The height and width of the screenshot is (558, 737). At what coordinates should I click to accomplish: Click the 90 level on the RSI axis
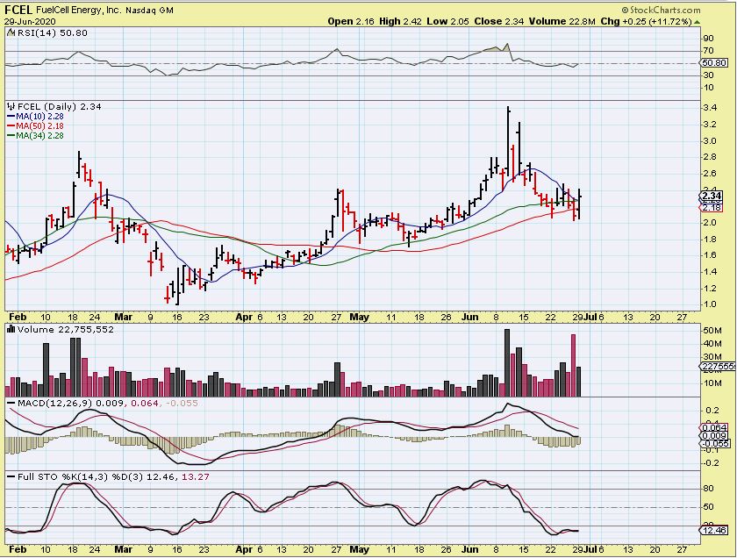[708, 39]
